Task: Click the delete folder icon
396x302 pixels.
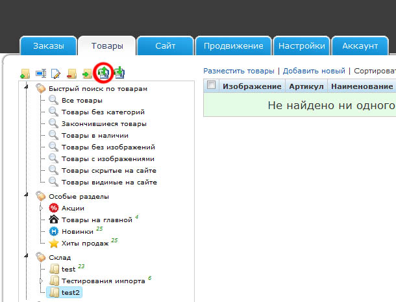Action: coord(72,73)
